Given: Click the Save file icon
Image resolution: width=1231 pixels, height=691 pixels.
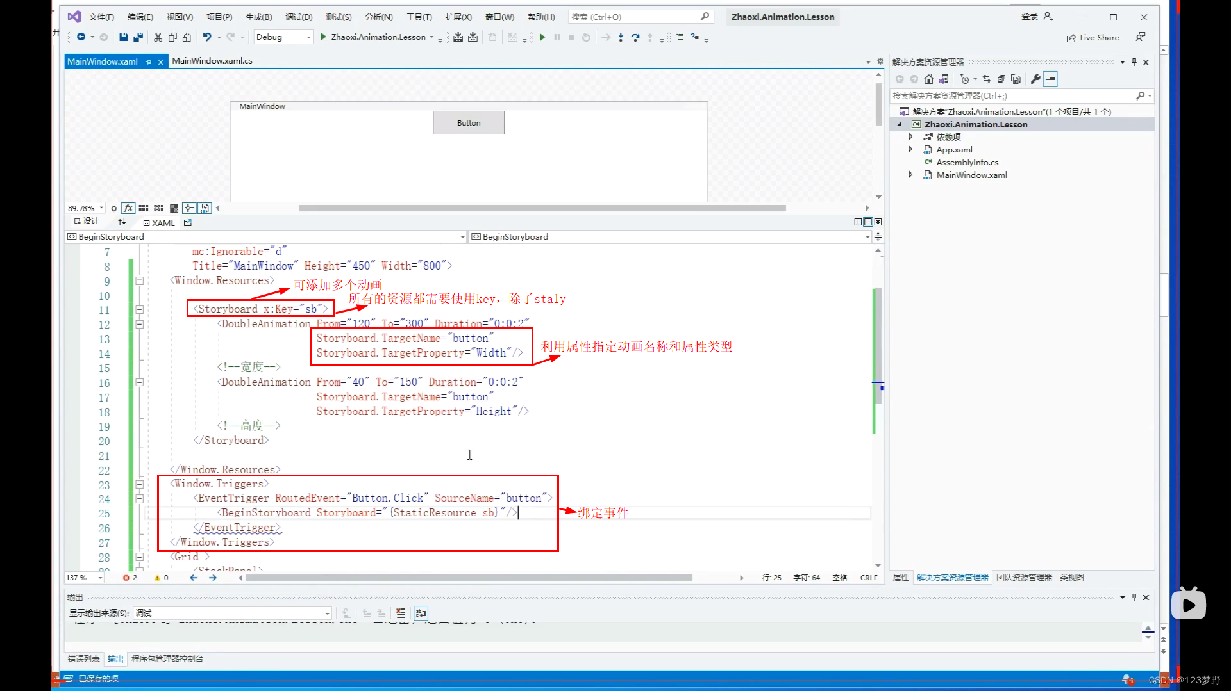Looking at the screenshot, I should pyautogui.click(x=123, y=37).
